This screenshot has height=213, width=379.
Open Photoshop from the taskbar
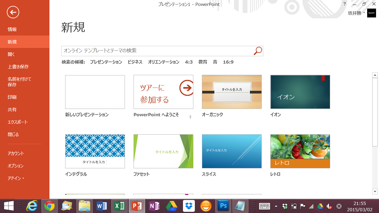(223, 206)
